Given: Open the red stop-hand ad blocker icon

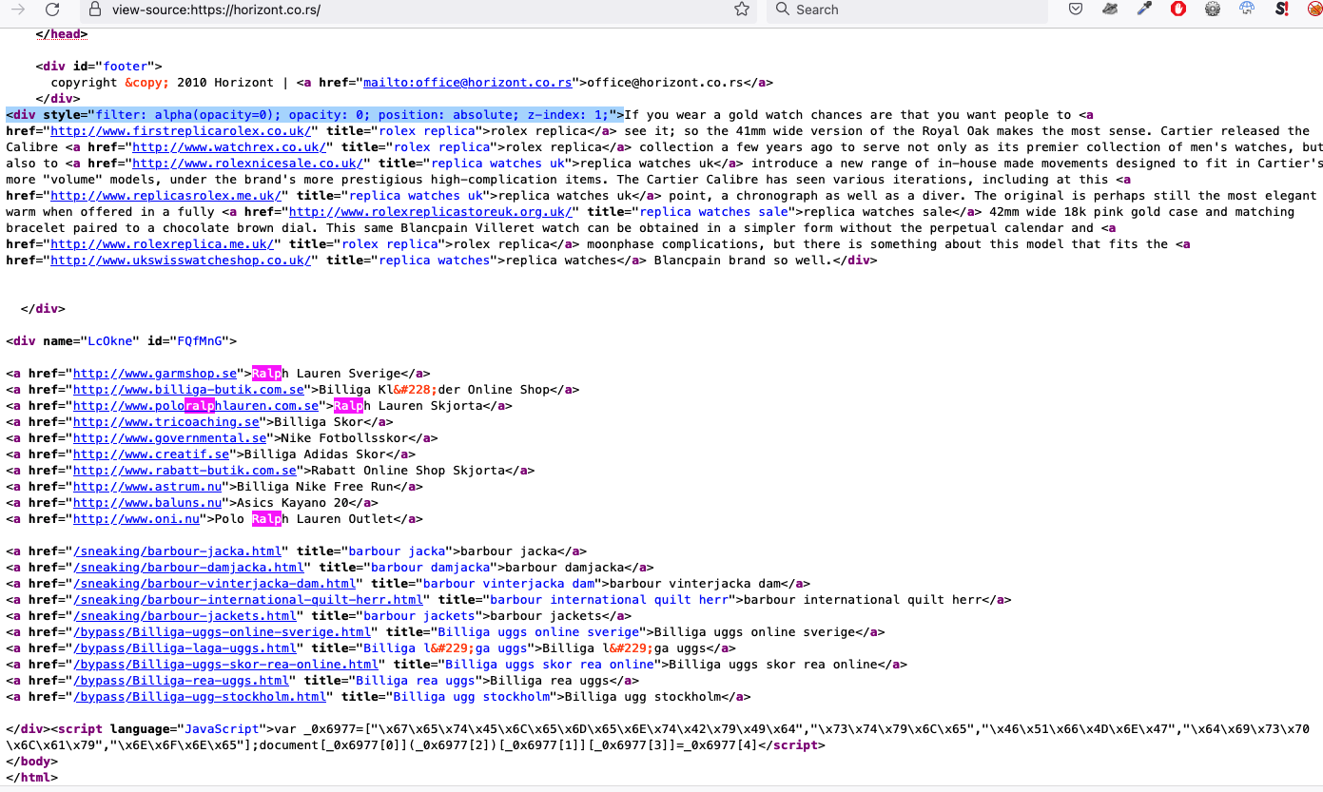Looking at the screenshot, I should [1178, 10].
